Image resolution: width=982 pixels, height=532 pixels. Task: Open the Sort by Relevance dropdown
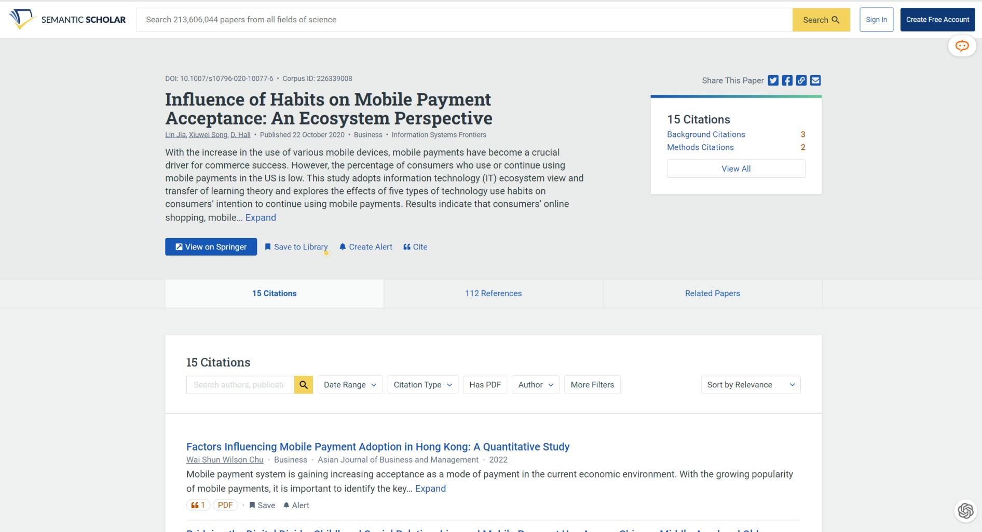pyautogui.click(x=750, y=385)
